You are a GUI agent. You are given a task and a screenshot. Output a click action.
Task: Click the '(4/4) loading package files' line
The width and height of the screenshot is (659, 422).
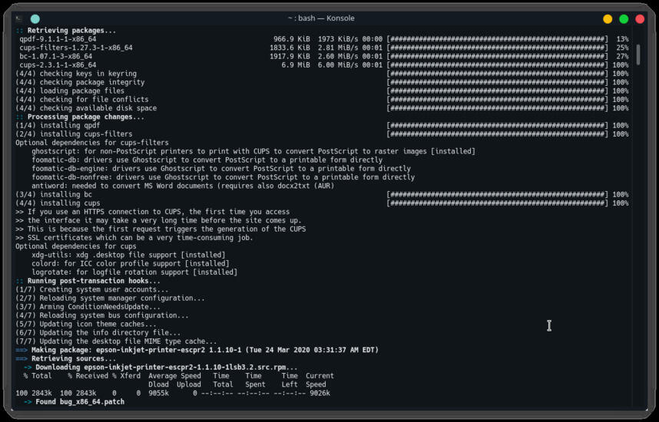(x=70, y=91)
